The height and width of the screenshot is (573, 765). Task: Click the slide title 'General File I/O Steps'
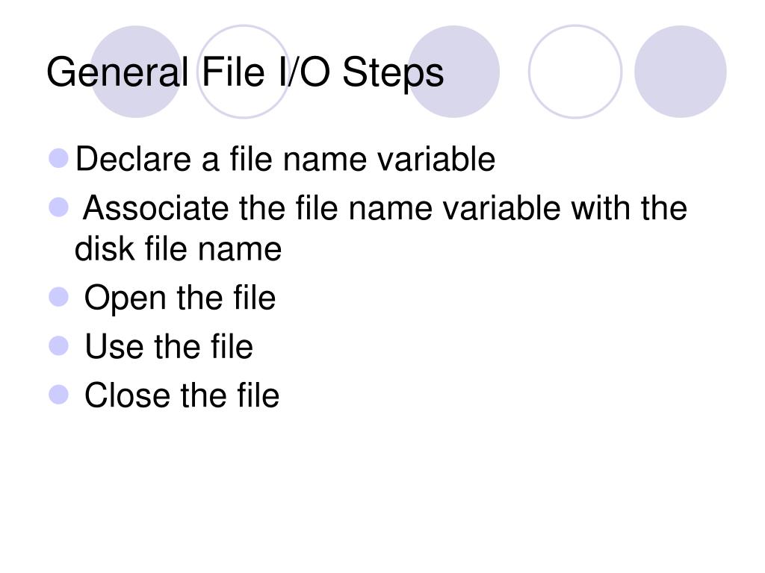pyautogui.click(x=245, y=72)
